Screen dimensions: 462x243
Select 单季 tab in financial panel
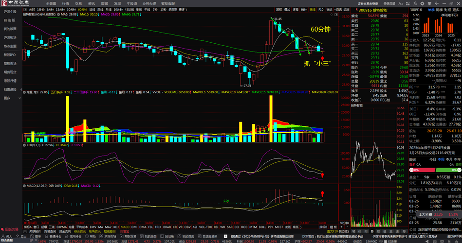tap(431, 10)
